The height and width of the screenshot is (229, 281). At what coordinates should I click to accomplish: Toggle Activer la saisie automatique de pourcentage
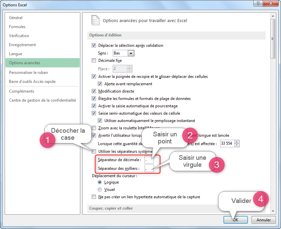(x=94, y=106)
